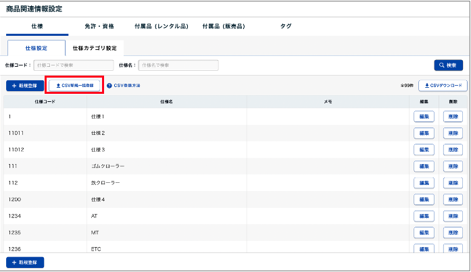Viewport: 471px width, 272px height.
Task: Click the CSV新規一括登録 upload button
Action: [x=75, y=86]
